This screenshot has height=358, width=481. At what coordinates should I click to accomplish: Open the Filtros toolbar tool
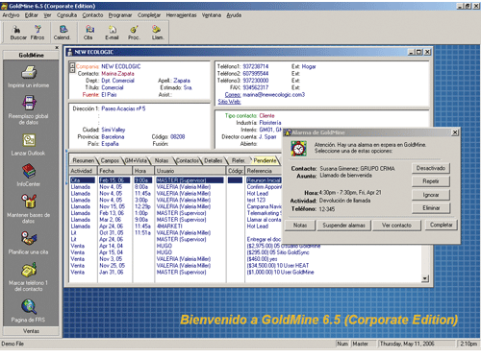tap(38, 33)
